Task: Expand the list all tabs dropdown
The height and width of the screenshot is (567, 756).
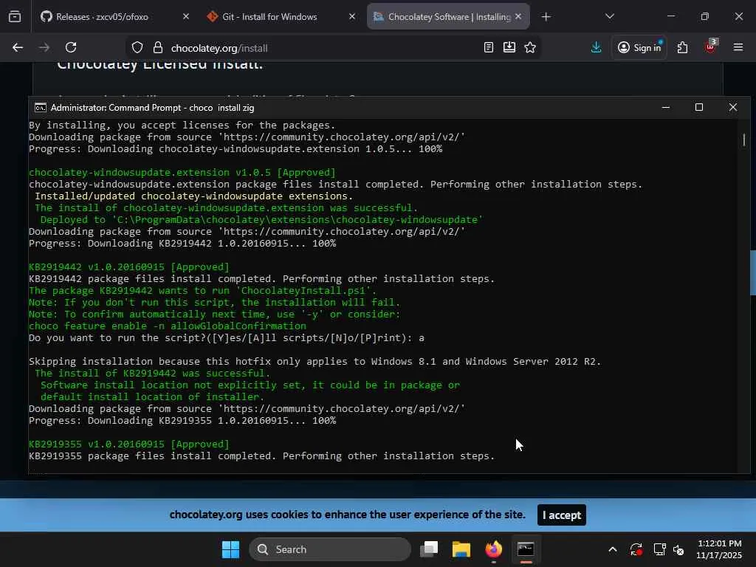Action: point(609,17)
